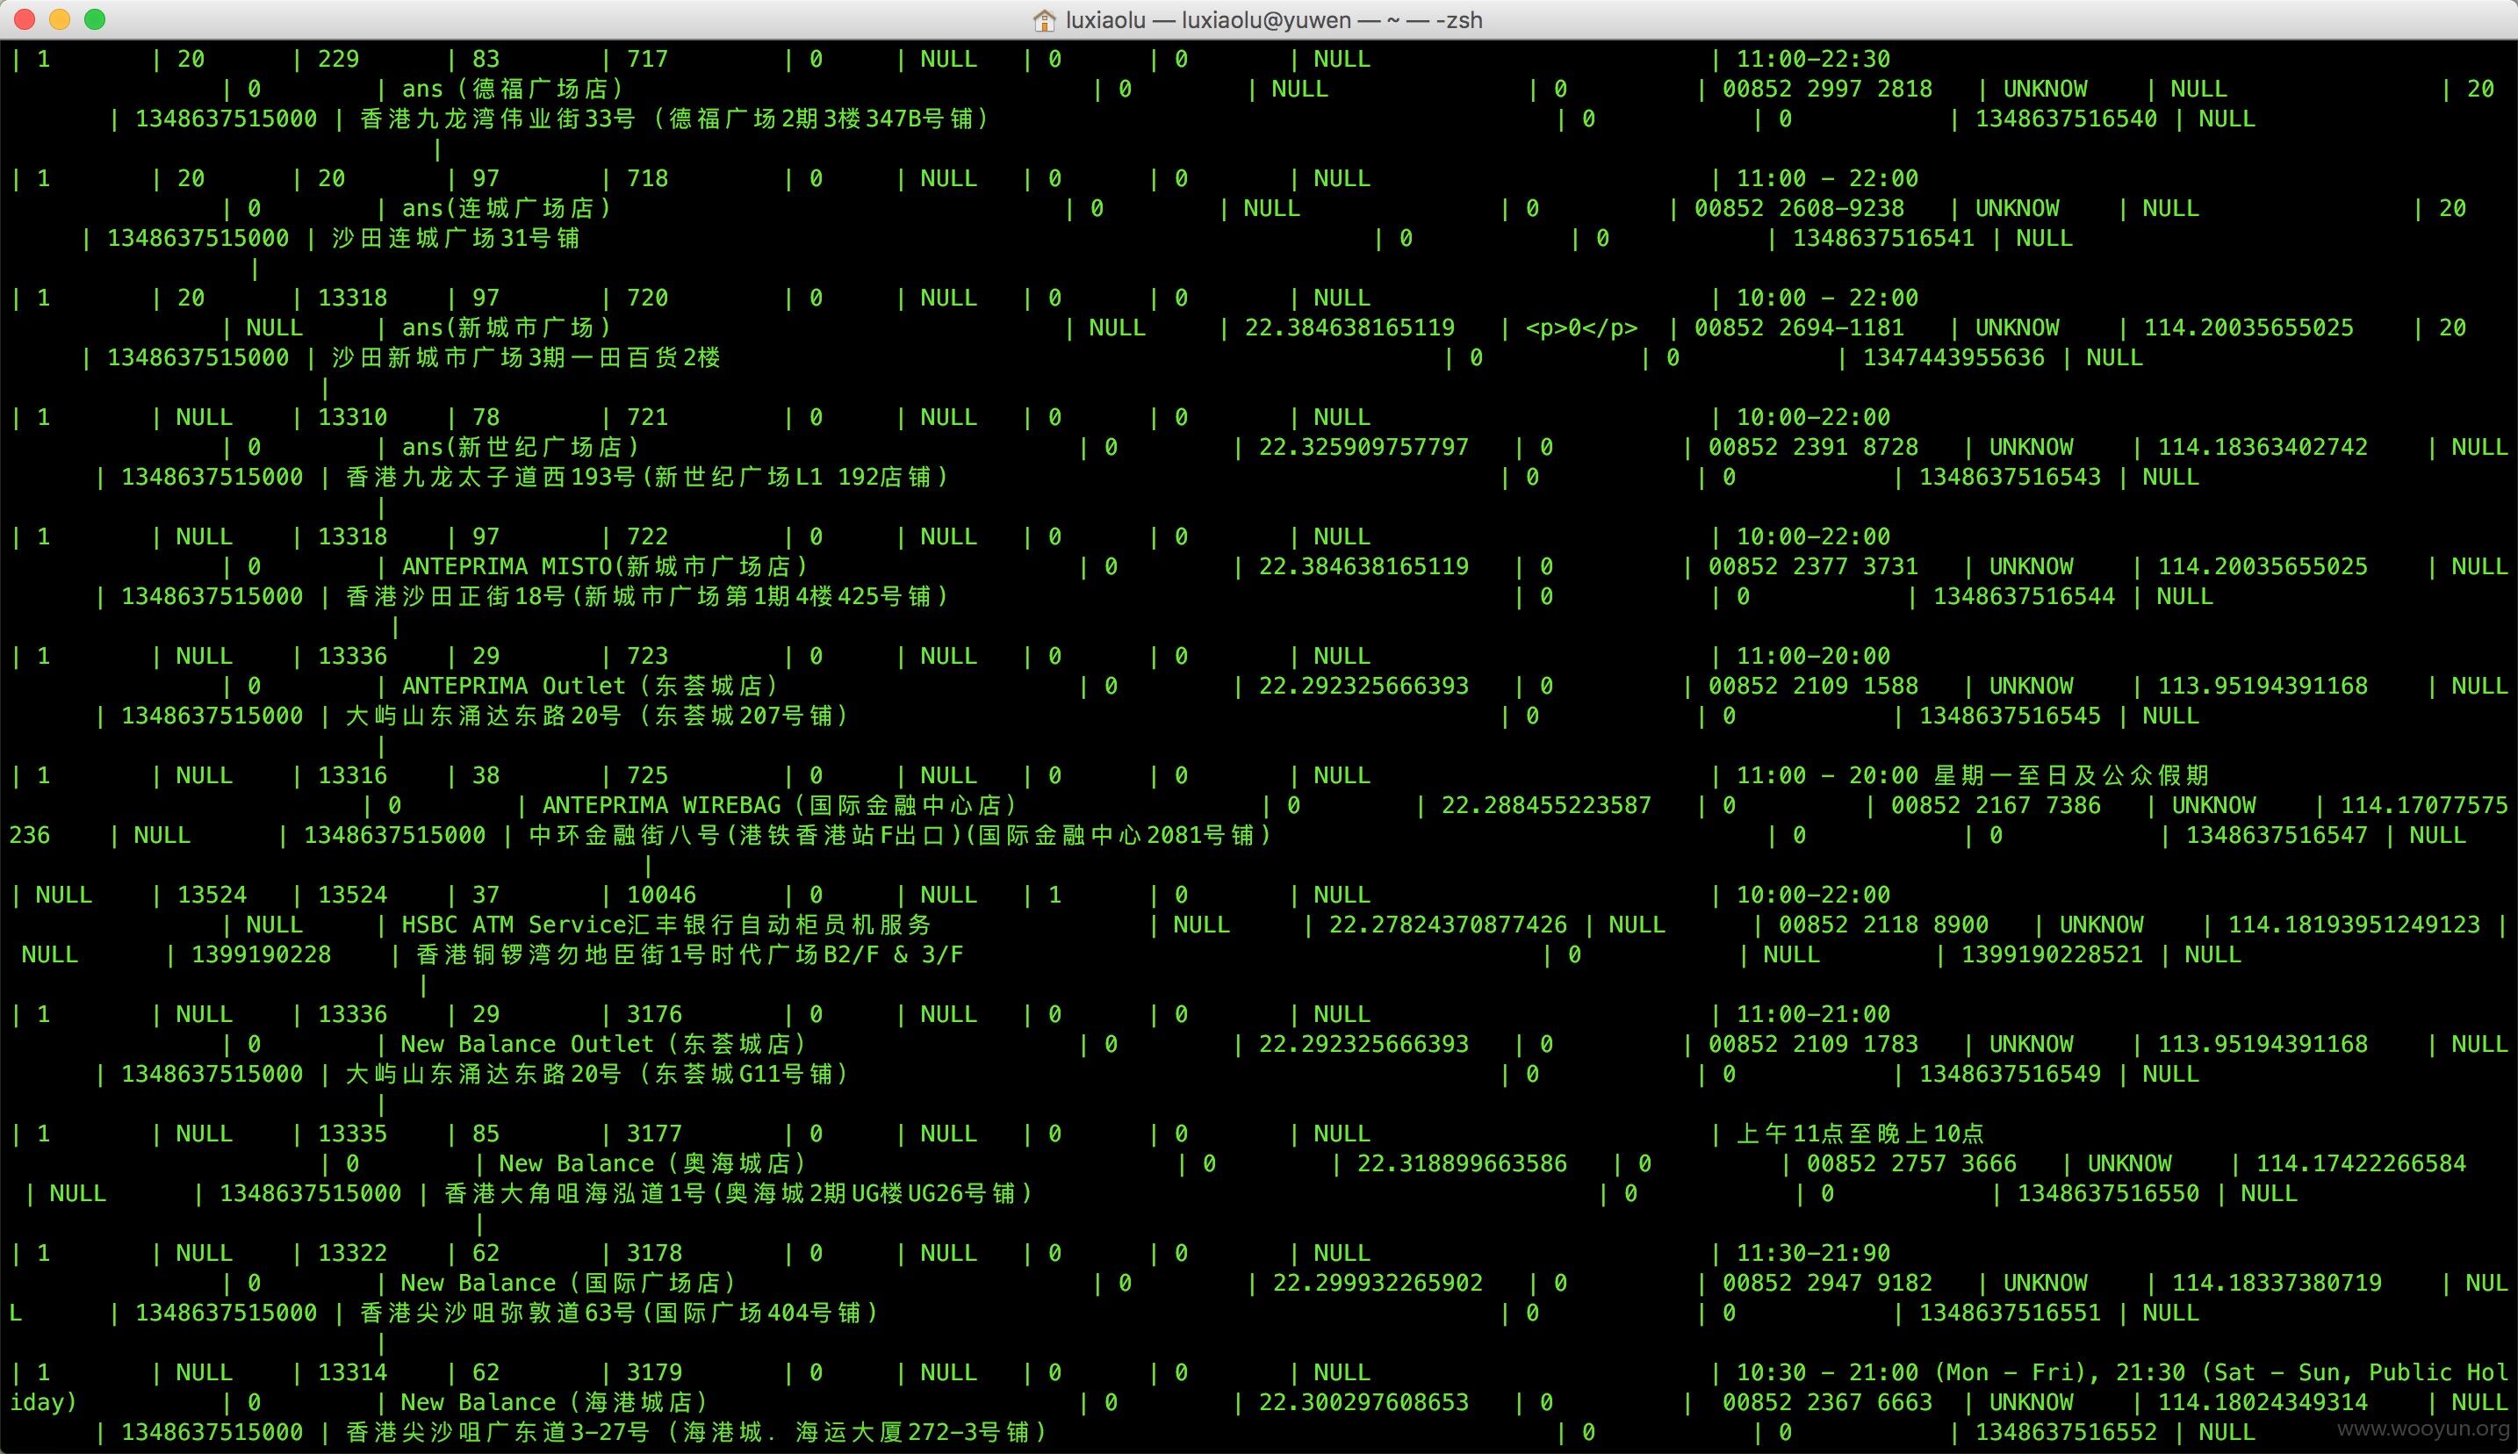The height and width of the screenshot is (1454, 2518).
Task: Click store name ANTEPRIMA Outlet（东荟城店）
Action: click(x=590, y=687)
